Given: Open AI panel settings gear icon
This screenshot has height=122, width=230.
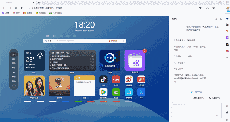Looking at the screenshot, I should (216, 19).
